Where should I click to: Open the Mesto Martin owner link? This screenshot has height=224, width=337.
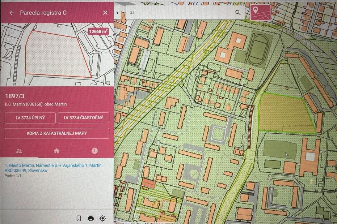click(54, 168)
